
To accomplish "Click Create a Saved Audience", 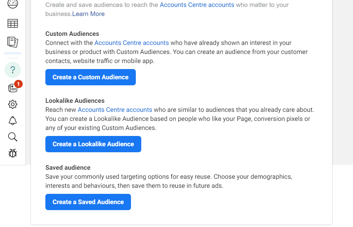I will coord(88,202).
